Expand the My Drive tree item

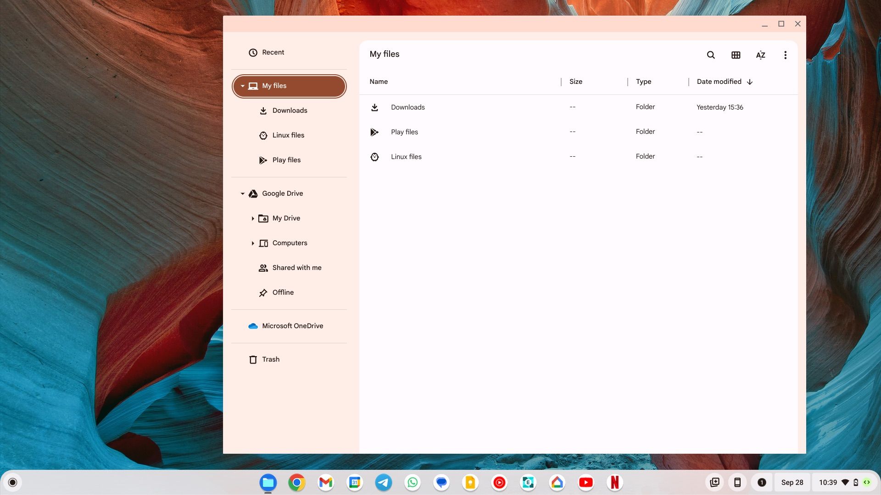(253, 218)
